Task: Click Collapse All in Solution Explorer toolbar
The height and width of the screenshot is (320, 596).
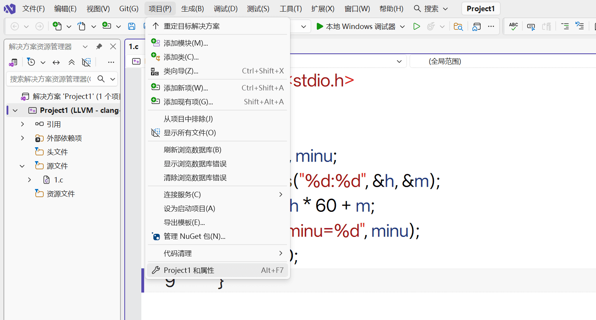Action: 72,62
